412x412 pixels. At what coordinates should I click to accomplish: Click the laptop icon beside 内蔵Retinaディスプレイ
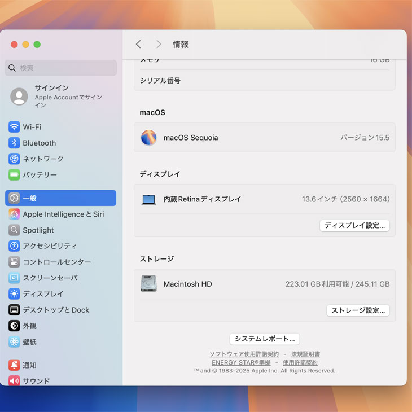coord(149,199)
